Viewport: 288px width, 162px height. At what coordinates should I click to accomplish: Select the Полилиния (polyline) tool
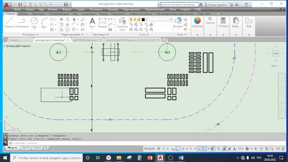click(22, 22)
